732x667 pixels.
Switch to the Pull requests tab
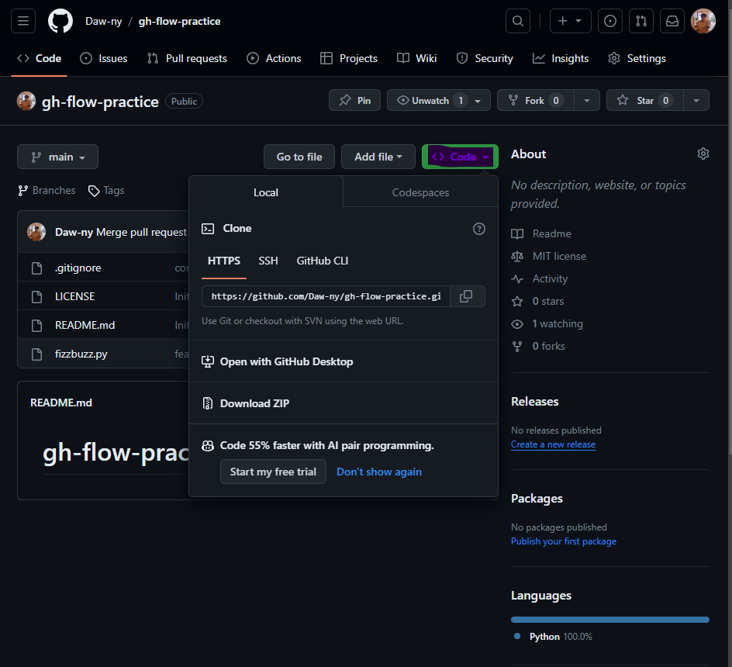(187, 58)
